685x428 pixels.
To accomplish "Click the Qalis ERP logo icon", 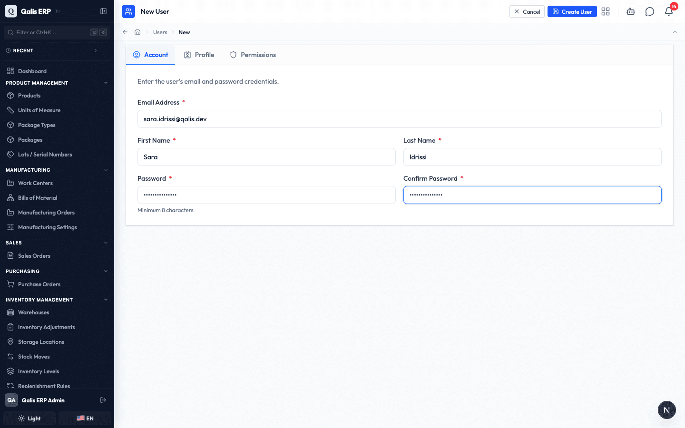I will 11,11.
